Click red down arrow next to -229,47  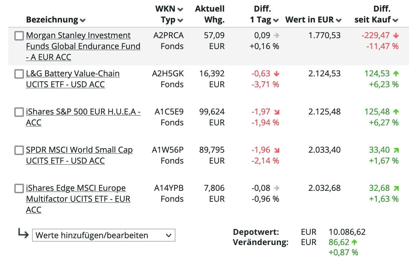coord(396,35)
